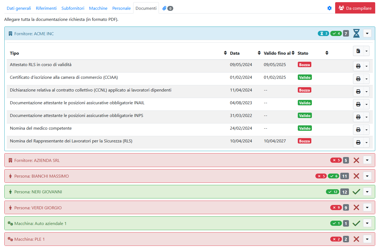
Task: Click red X status icon for AZIENDA SRL
Action: pos(356,160)
